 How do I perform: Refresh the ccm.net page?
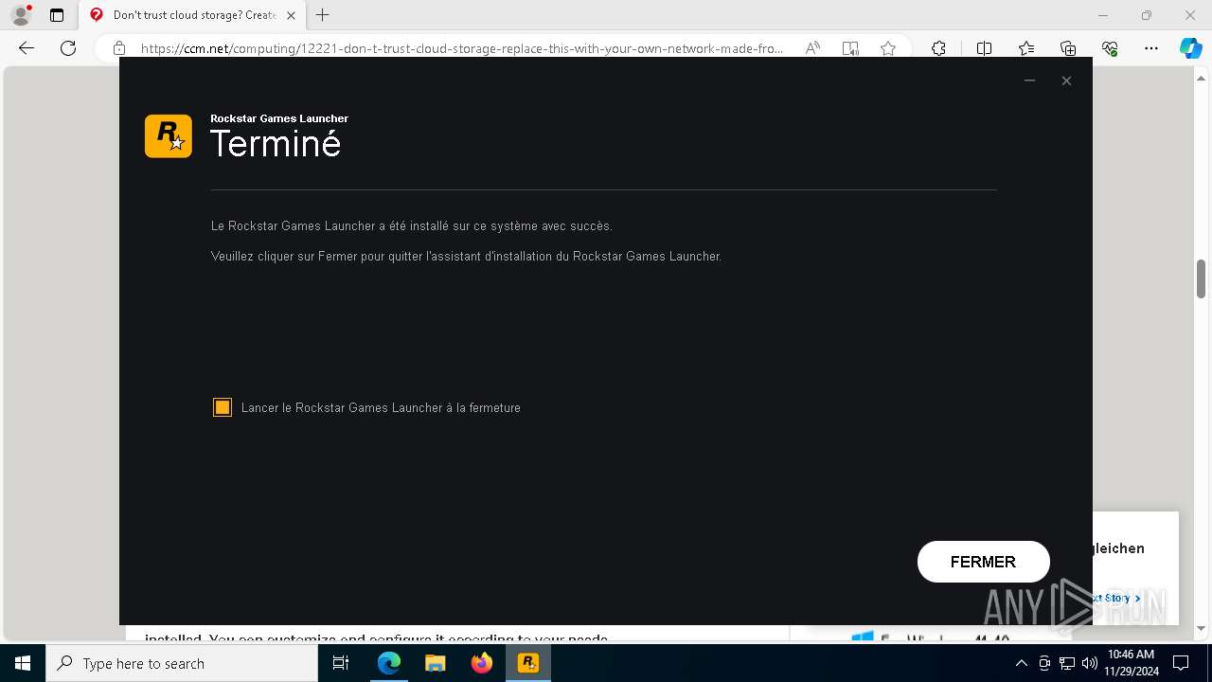68,48
